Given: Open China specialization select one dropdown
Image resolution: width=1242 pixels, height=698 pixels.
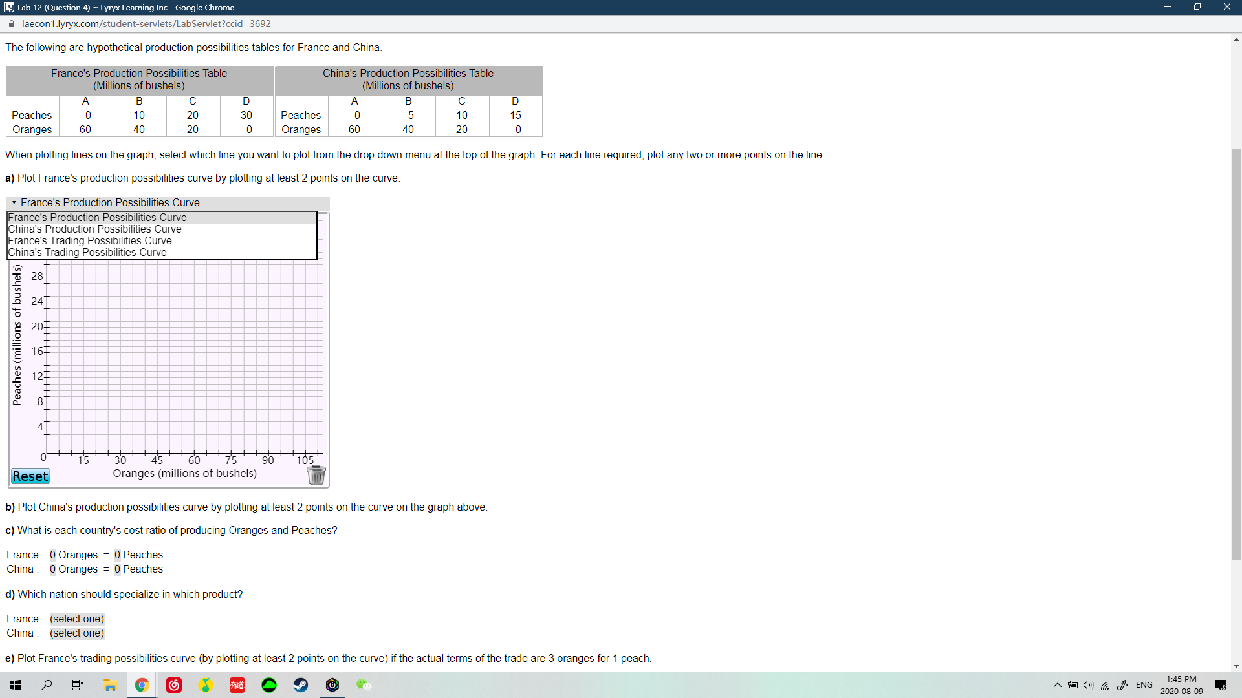Looking at the screenshot, I should pyautogui.click(x=77, y=633).
